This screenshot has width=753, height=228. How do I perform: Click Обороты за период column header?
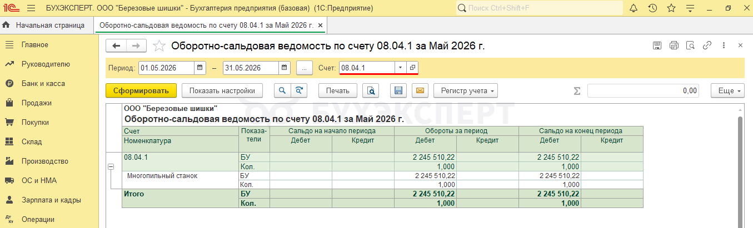(x=456, y=131)
